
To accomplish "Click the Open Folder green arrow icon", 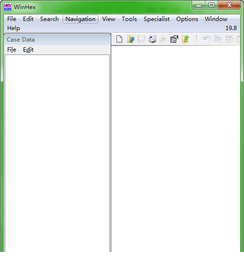I will coord(185,39).
